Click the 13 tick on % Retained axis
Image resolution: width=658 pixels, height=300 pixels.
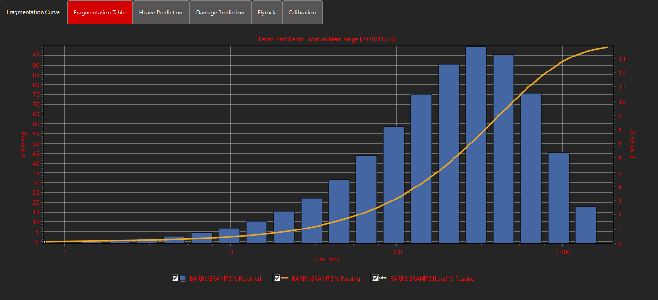pos(622,59)
